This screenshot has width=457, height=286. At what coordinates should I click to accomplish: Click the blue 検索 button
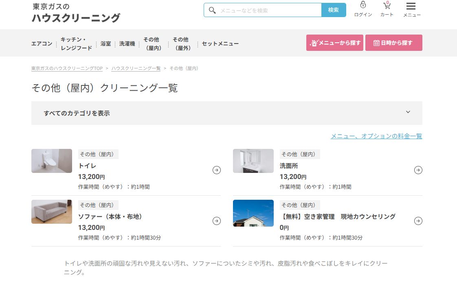[x=333, y=10]
